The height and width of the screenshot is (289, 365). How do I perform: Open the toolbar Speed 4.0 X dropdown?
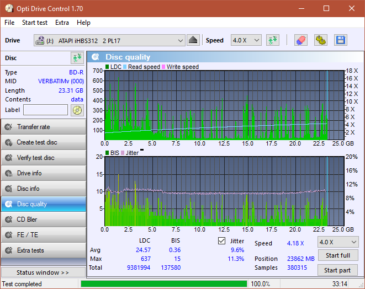coord(246,40)
